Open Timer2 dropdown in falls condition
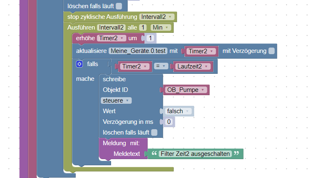Viewport: 311px width, 178px height. (135, 66)
